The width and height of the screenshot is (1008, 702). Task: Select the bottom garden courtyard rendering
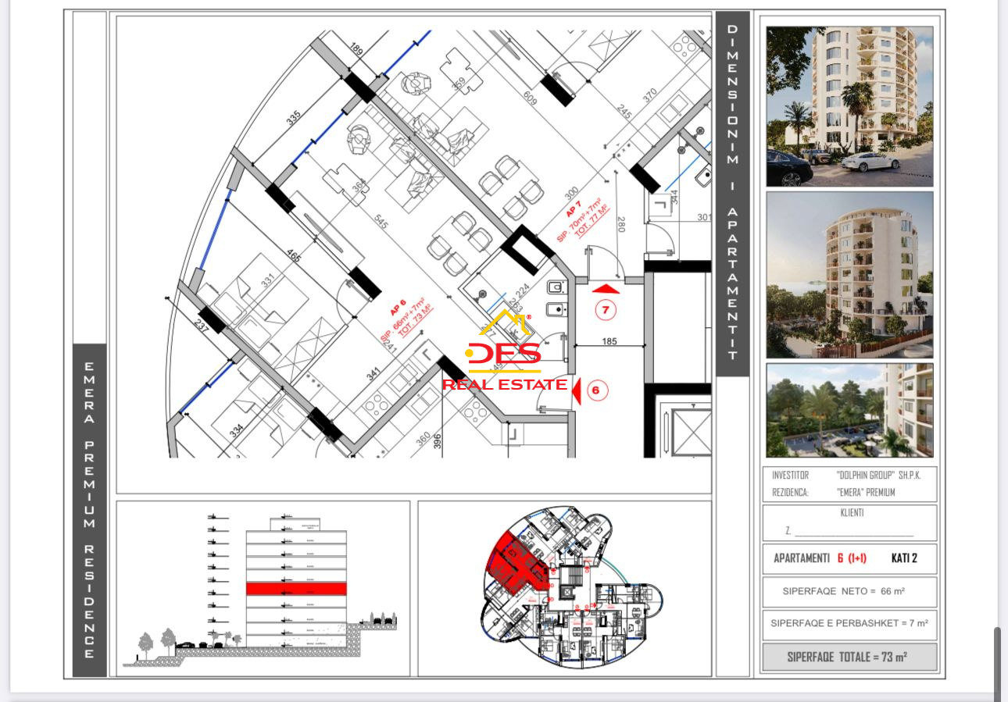point(849,411)
